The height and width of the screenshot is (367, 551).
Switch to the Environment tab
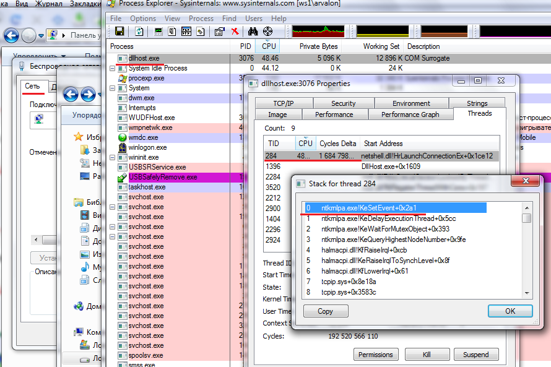coord(411,103)
